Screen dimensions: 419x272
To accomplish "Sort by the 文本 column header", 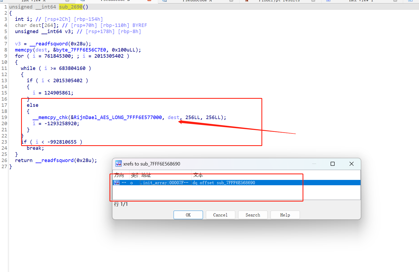I will pyautogui.click(x=198, y=175).
